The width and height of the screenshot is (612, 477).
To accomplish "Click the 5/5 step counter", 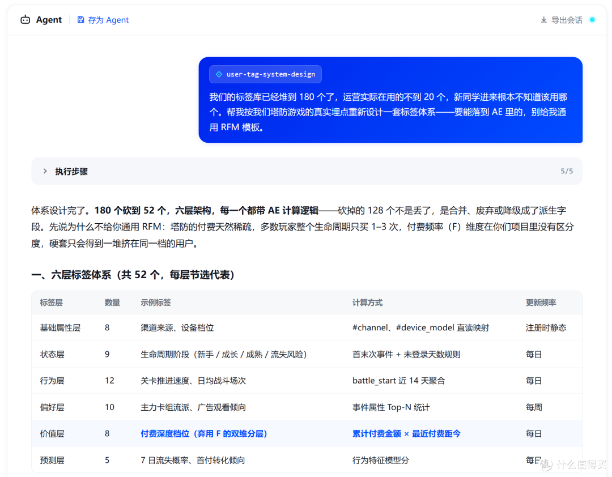I will 567,171.
